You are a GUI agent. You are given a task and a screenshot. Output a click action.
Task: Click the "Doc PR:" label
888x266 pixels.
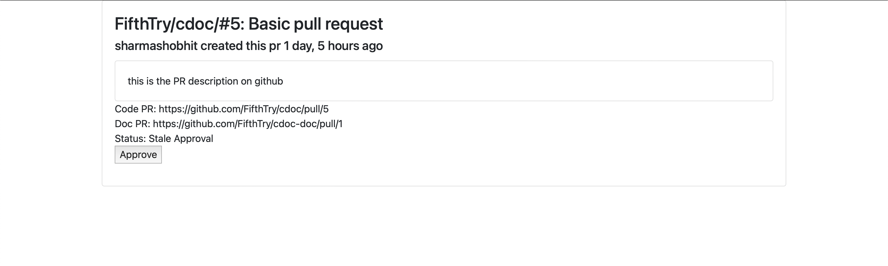(x=132, y=124)
